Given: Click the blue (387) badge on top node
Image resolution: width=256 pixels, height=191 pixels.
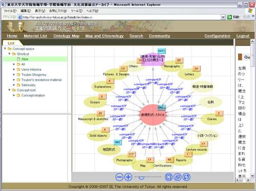Looking at the screenshot, I should (161, 51).
